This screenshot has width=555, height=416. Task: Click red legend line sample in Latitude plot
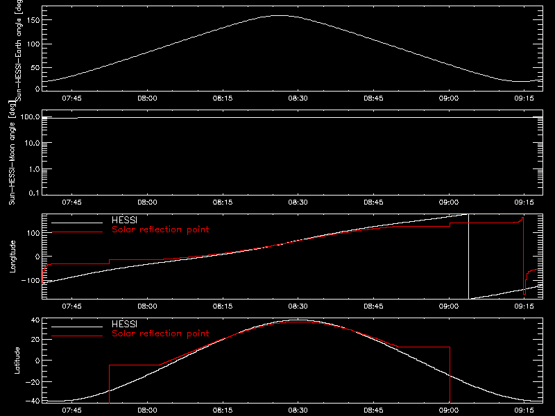click(77, 336)
